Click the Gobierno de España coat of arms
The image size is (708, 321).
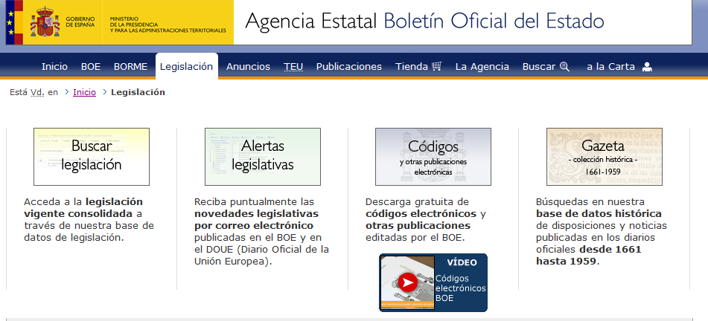pos(45,22)
